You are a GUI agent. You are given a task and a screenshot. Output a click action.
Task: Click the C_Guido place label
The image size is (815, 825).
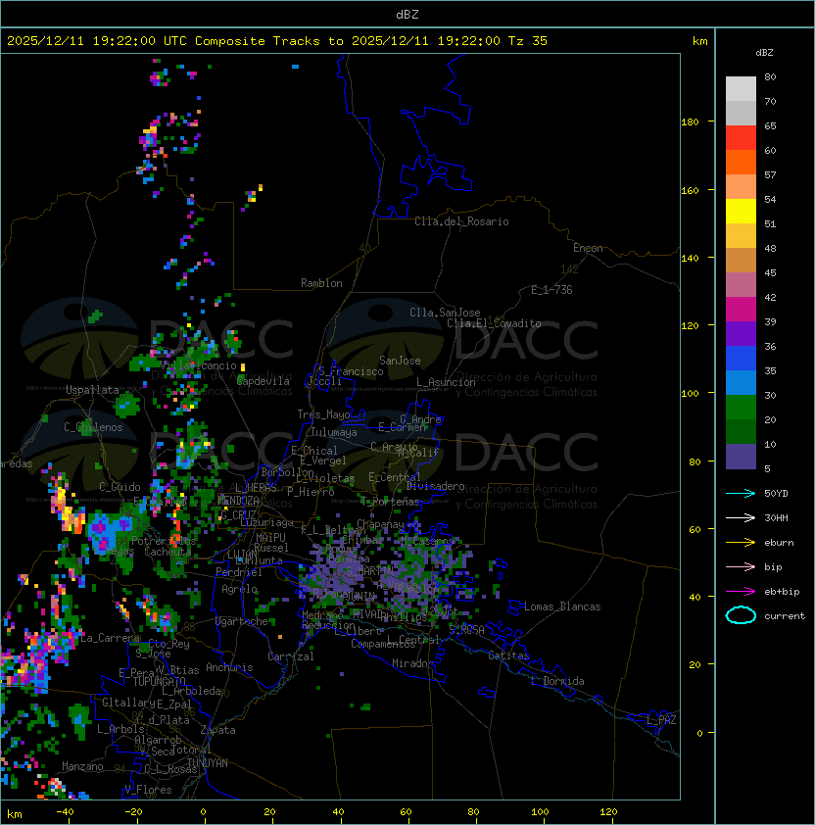pos(120,487)
